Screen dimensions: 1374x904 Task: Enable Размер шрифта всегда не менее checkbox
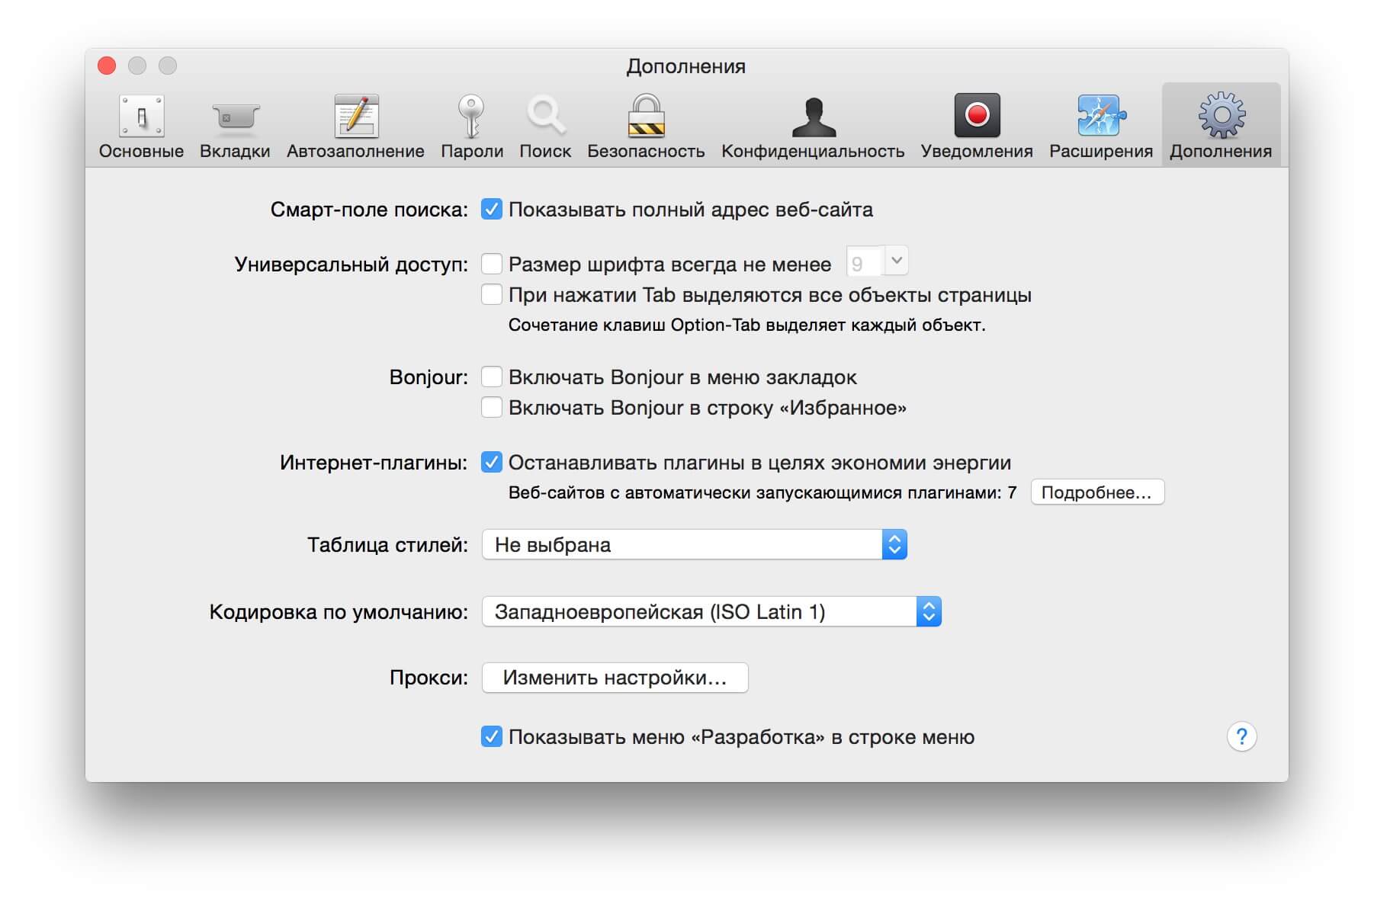click(492, 264)
